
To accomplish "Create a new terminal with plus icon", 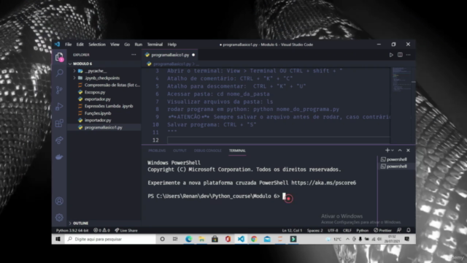I will pos(387,150).
